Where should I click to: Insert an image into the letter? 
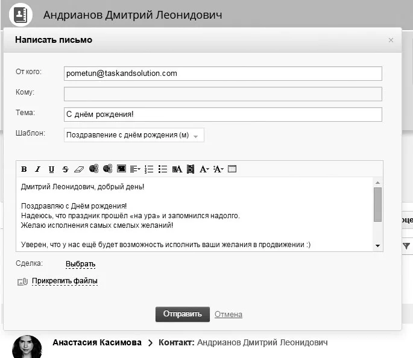click(x=121, y=169)
